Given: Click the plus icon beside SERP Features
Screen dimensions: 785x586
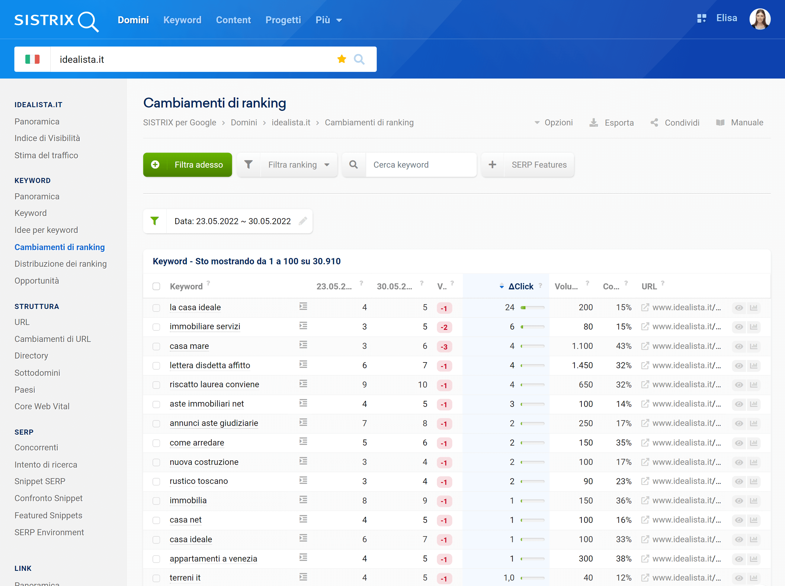Looking at the screenshot, I should (492, 165).
